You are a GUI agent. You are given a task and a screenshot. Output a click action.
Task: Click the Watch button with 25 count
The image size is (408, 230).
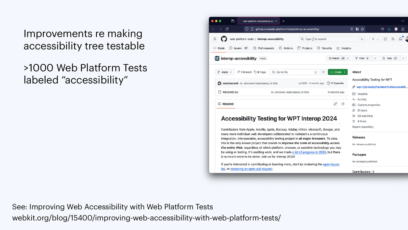[x=339, y=58]
